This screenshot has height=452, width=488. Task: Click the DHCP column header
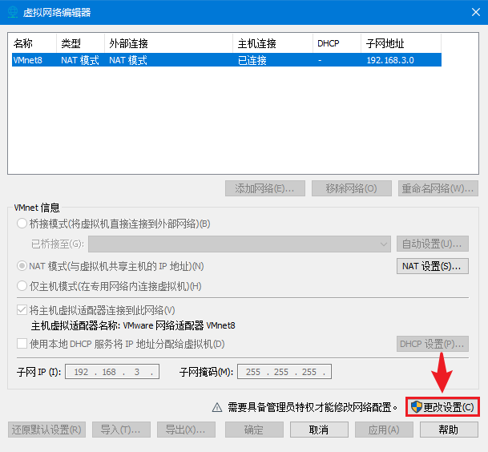(x=337, y=43)
